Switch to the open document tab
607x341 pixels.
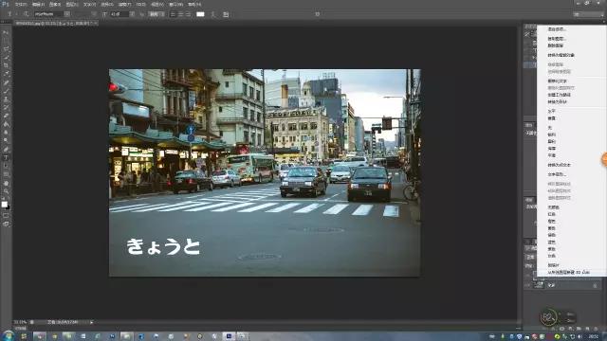pyautogui.click(x=57, y=24)
